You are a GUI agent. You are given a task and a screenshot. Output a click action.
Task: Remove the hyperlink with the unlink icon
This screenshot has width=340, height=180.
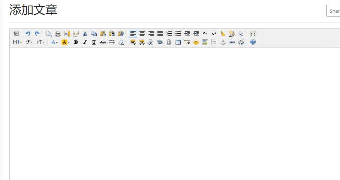point(241,42)
